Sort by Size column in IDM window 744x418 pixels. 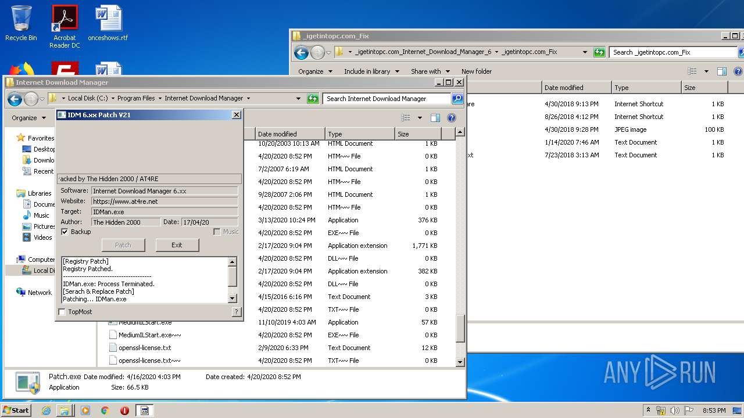[x=418, y=134]
